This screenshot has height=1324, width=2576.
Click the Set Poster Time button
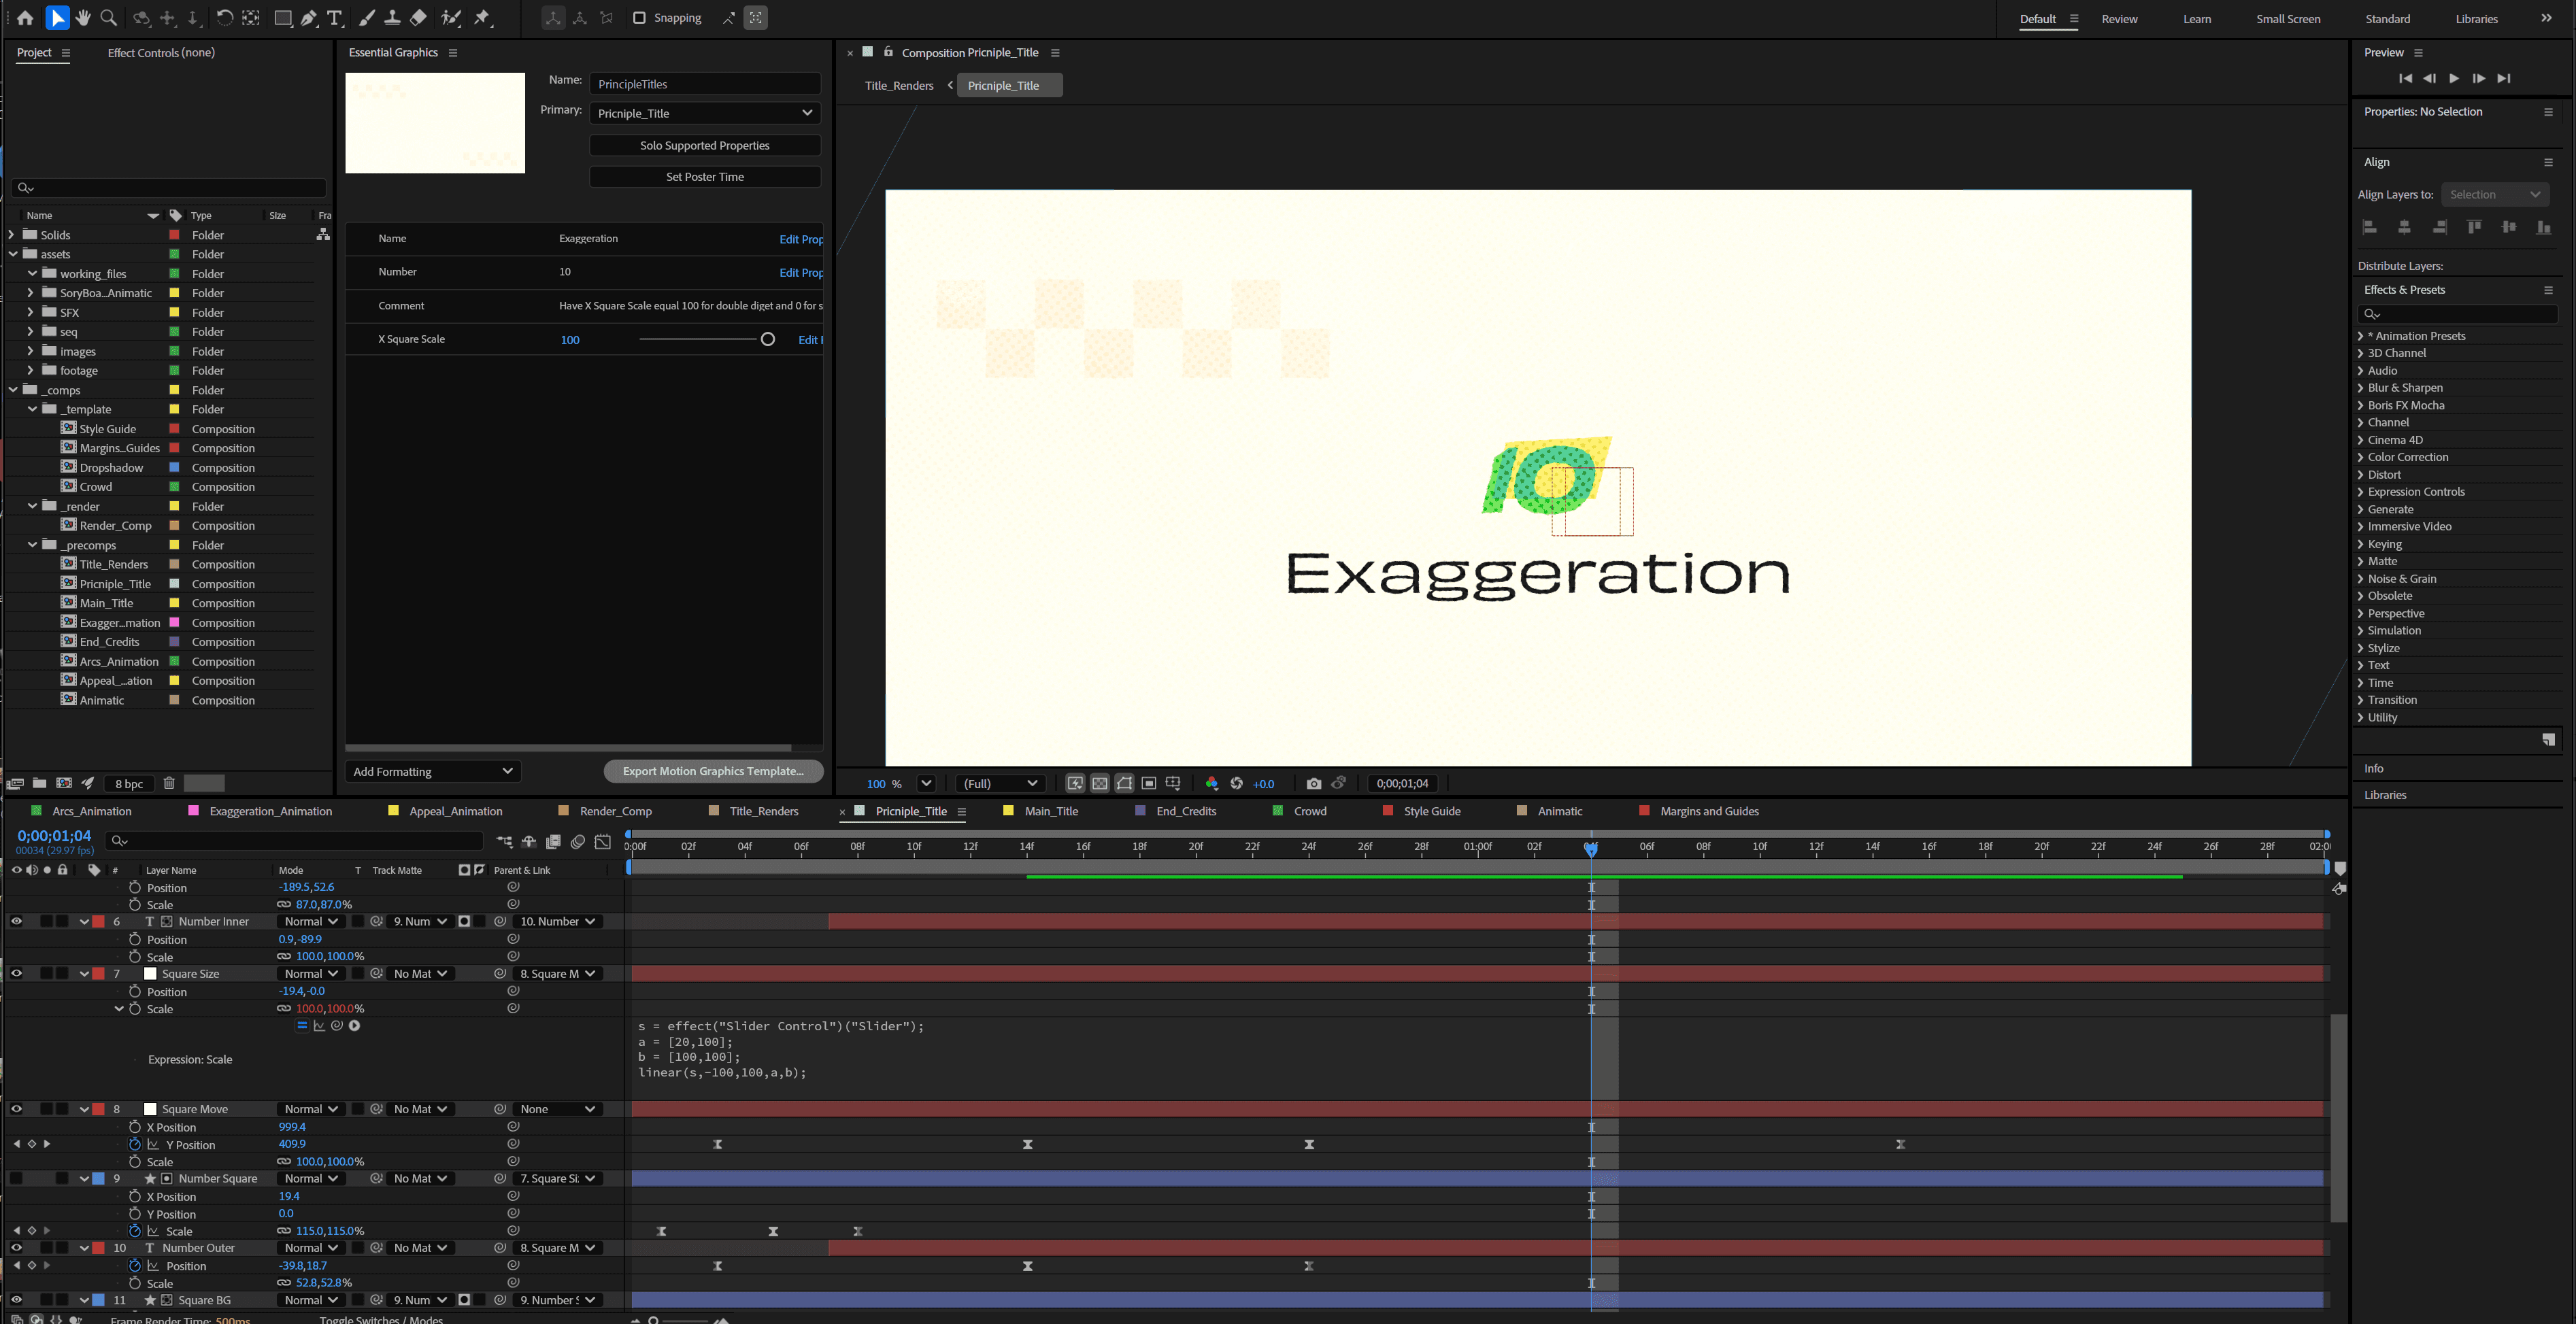[704, 177]
